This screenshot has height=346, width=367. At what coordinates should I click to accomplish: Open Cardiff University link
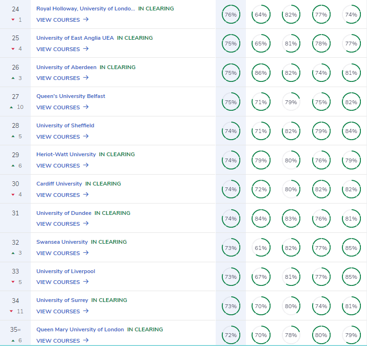[59, 184]
